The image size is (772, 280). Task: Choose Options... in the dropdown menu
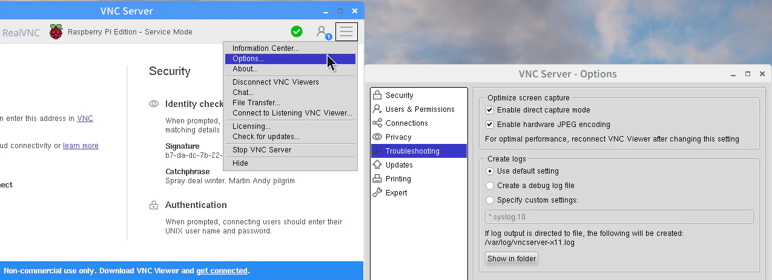click(290, 59)
